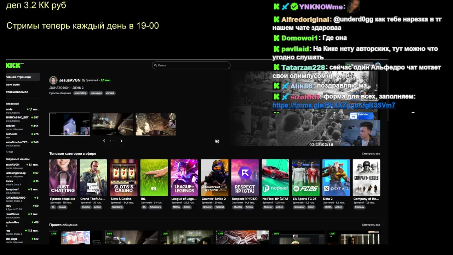The width and height of the screenshot is (453, 255).
Task: Open Главная страница in sidebar
Action: [x=23, y=77]
